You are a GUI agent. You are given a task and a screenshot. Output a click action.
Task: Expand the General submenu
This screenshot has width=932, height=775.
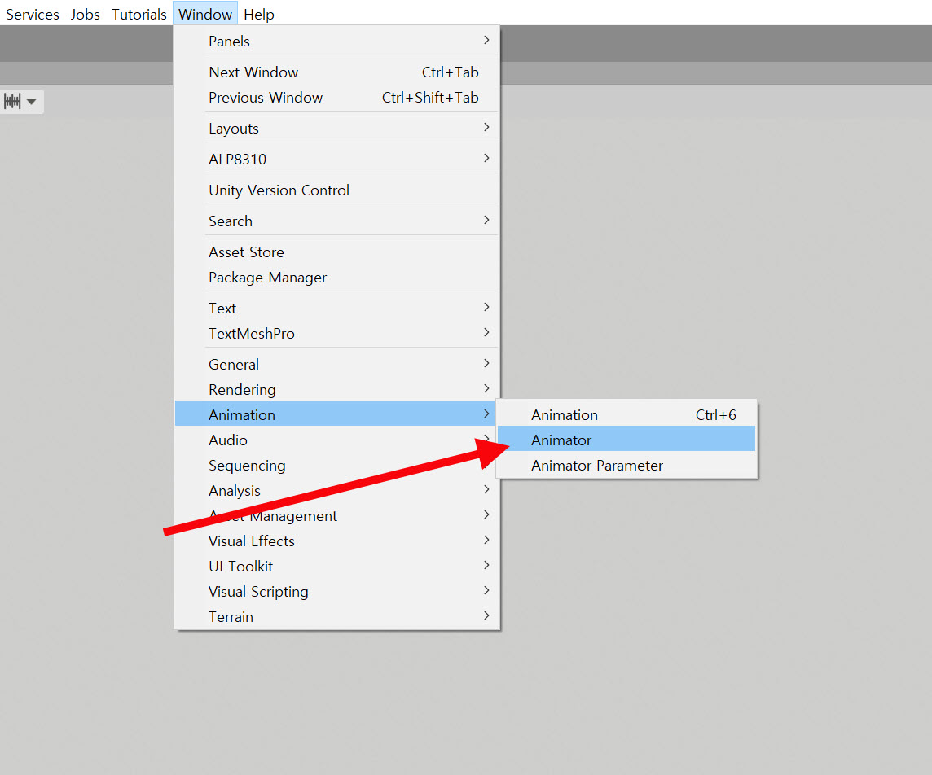coord(336,364)
